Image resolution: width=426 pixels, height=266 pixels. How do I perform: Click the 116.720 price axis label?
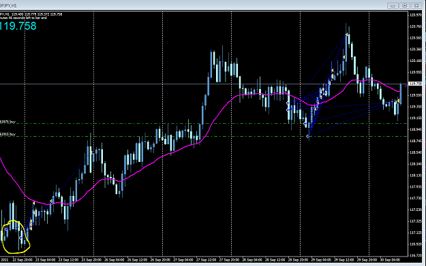click(416, 255)
